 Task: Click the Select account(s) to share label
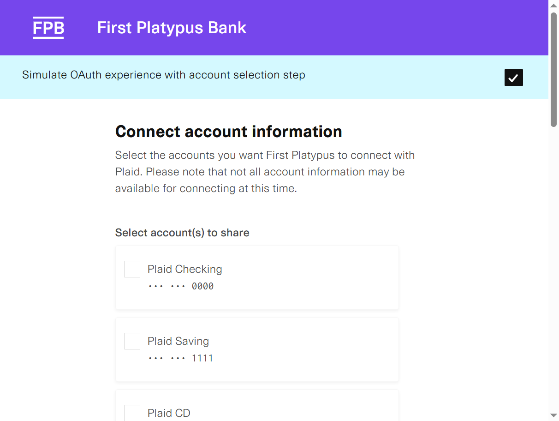(182, 233)
